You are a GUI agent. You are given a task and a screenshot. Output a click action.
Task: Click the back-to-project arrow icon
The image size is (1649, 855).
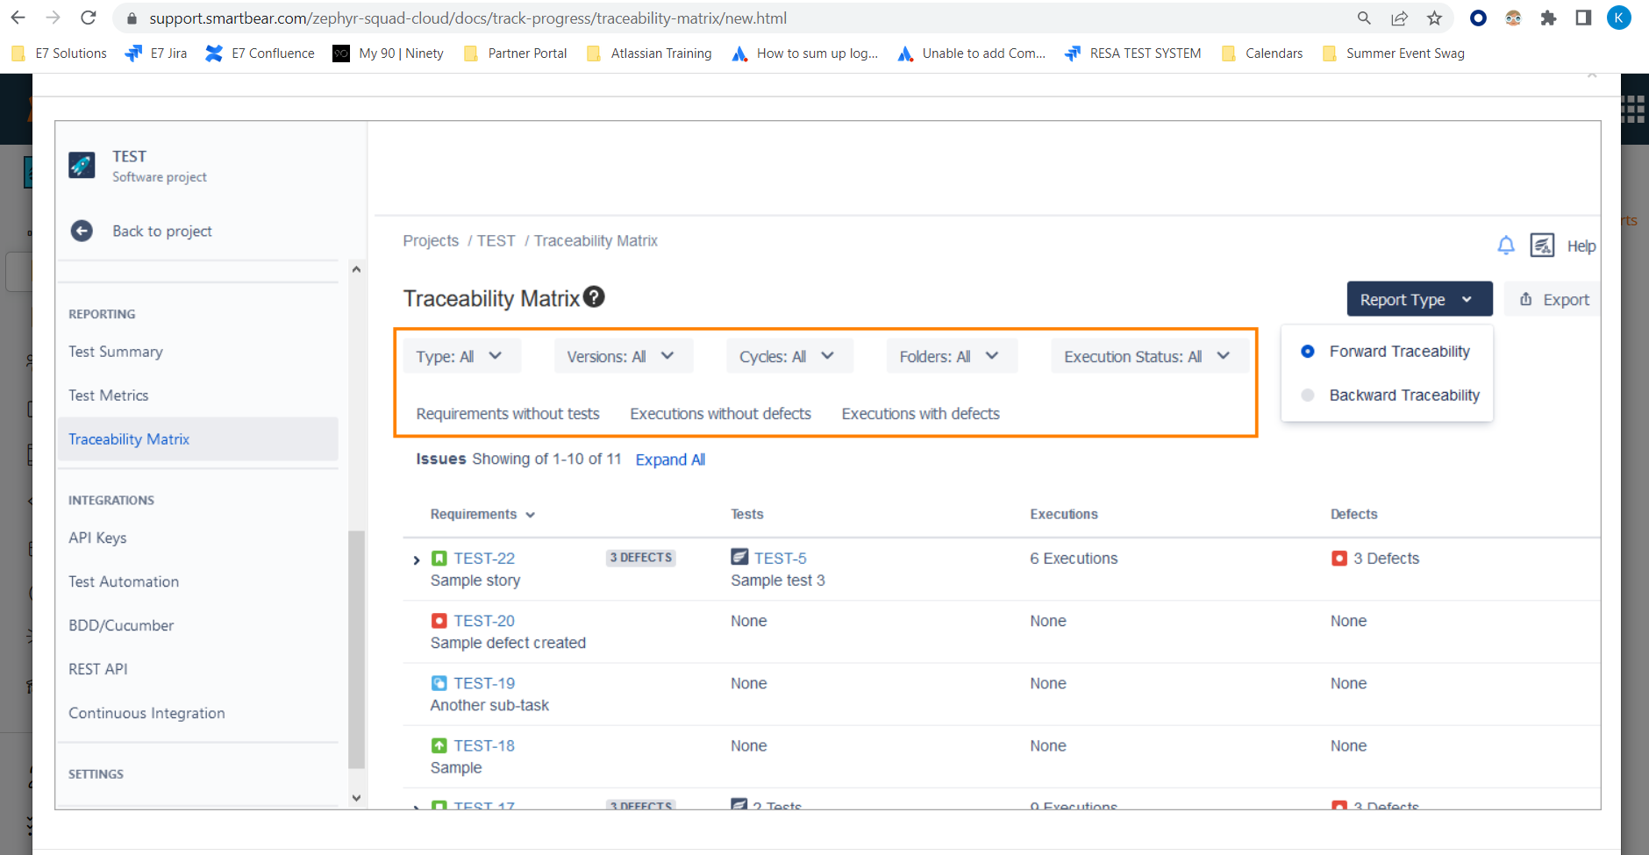pyautogui.click(x=82, y=231)
